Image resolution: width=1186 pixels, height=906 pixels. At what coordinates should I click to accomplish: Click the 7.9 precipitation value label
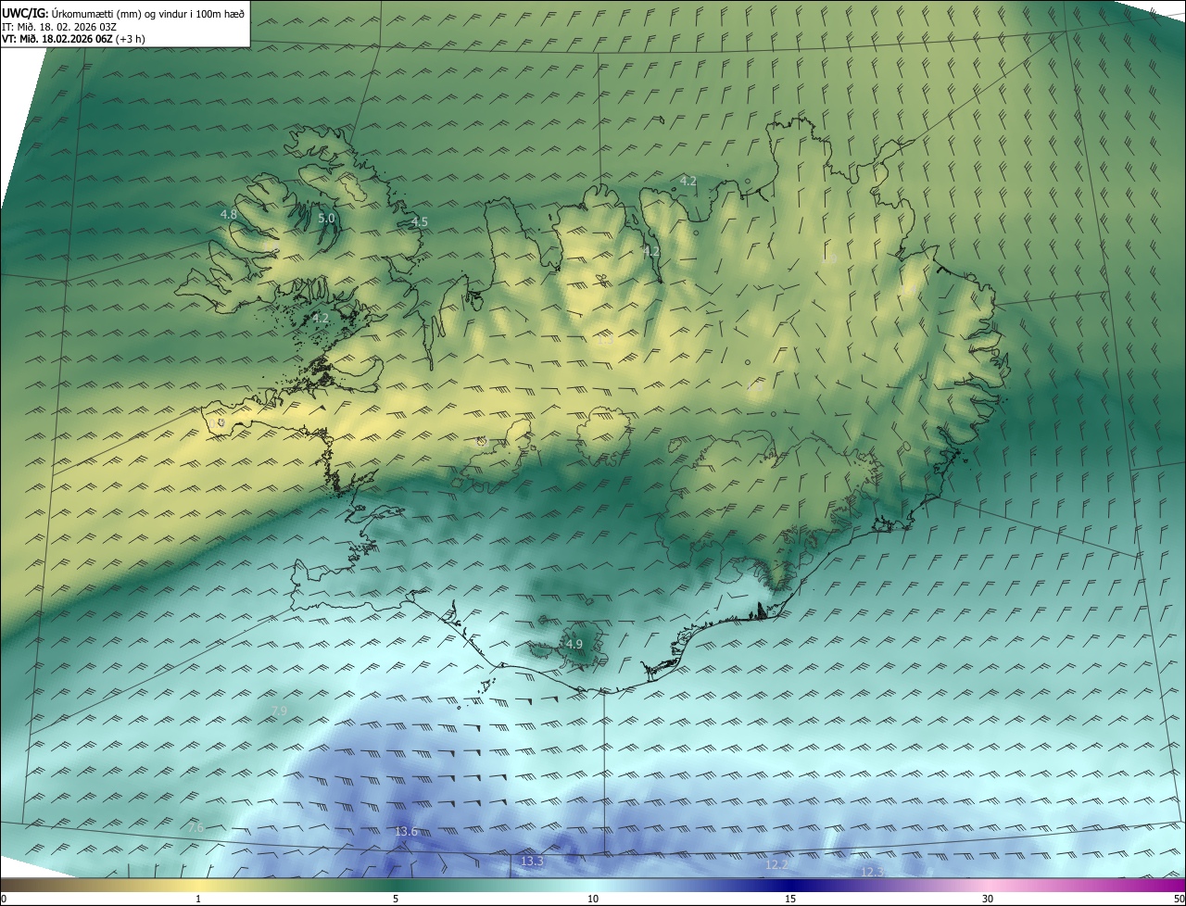click(279, 711)
